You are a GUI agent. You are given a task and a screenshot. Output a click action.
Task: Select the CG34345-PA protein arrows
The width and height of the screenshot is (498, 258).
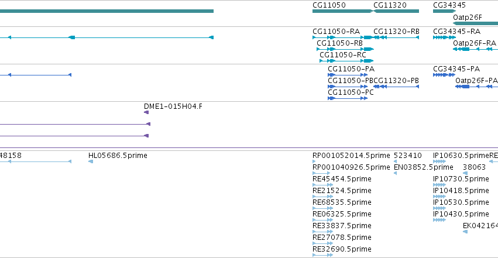(444, 75)
